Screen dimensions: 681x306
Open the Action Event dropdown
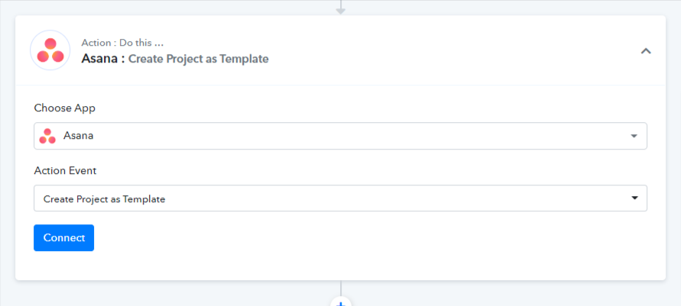341,198
